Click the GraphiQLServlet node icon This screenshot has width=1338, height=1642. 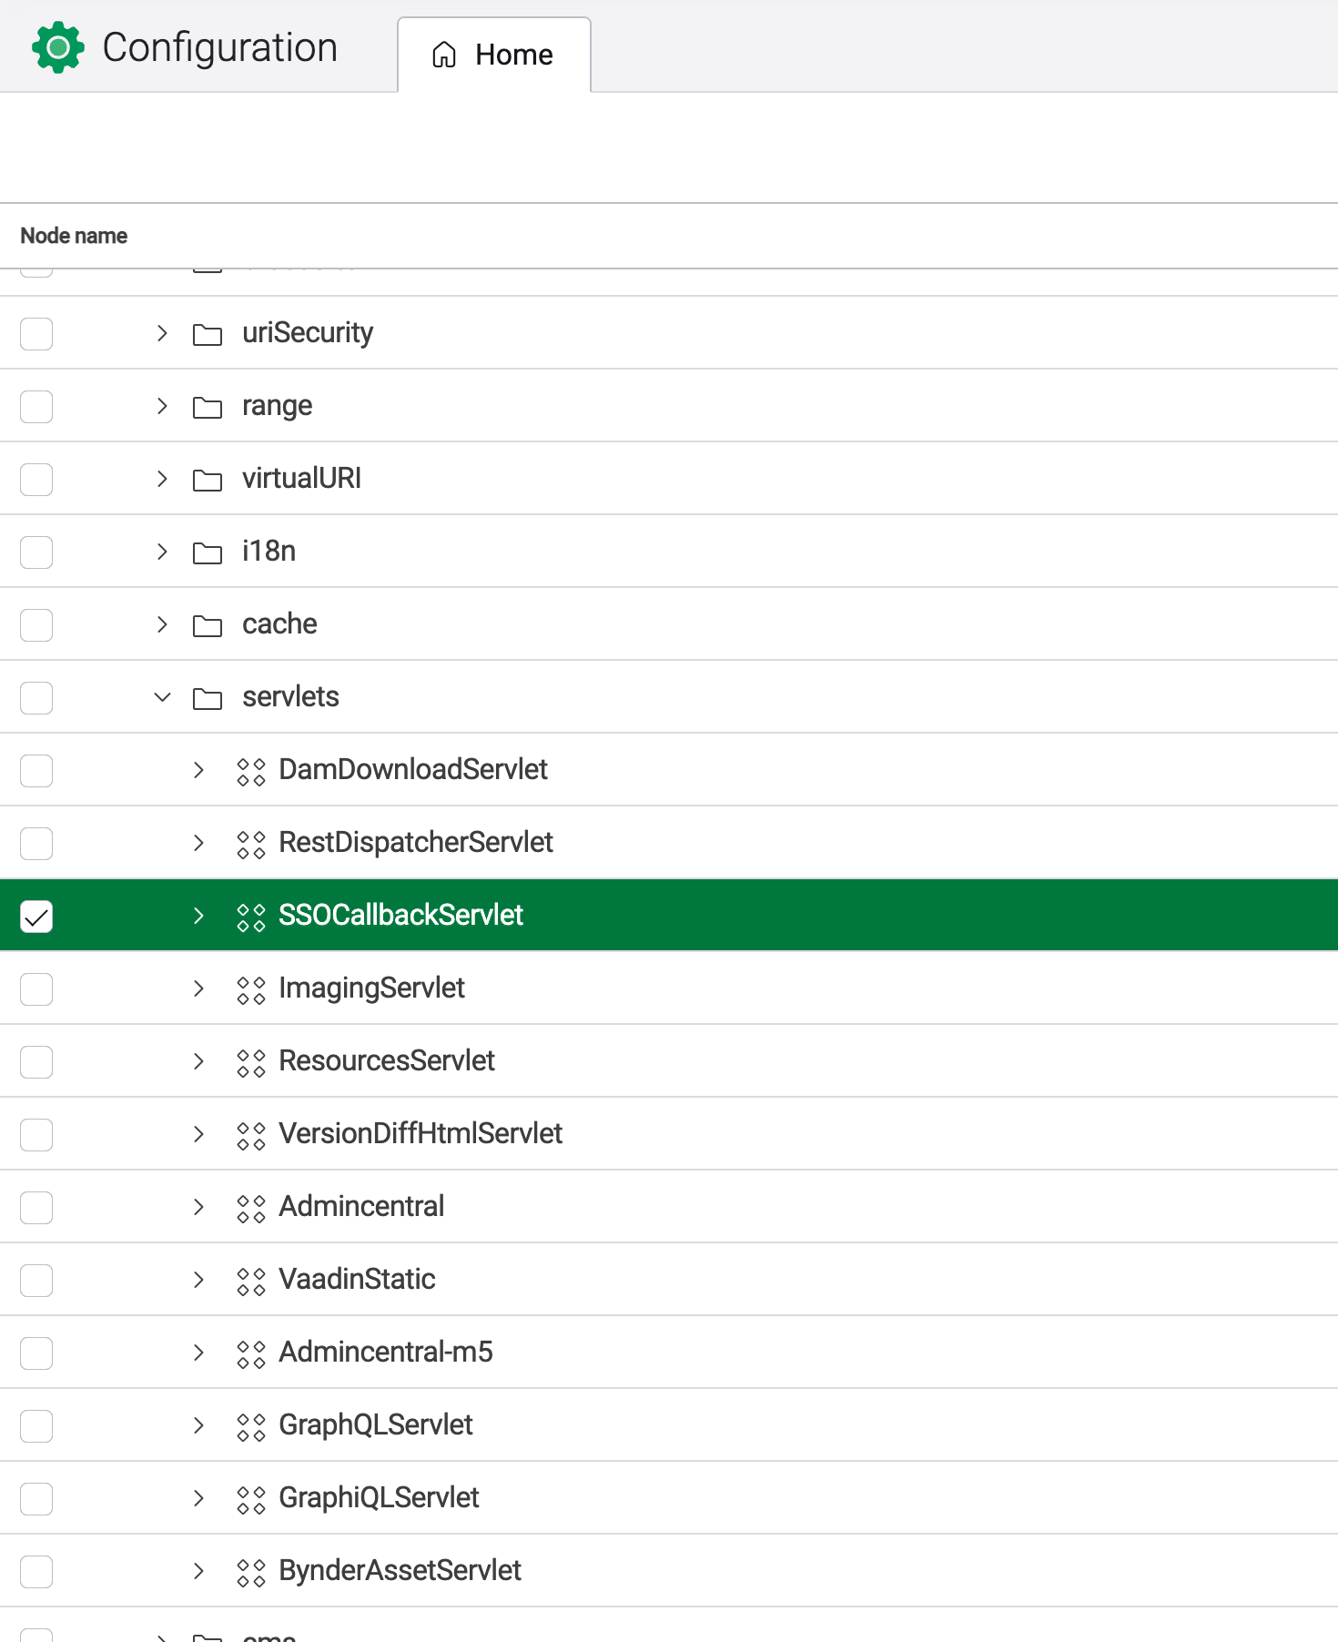tap(251, 1499)
